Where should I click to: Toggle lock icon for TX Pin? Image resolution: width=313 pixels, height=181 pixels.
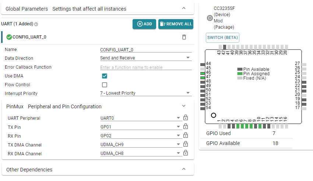click(x=186, y=127)
